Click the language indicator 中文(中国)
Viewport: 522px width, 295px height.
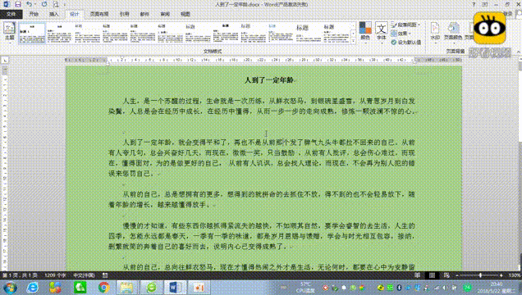click(x=84, y=275)
